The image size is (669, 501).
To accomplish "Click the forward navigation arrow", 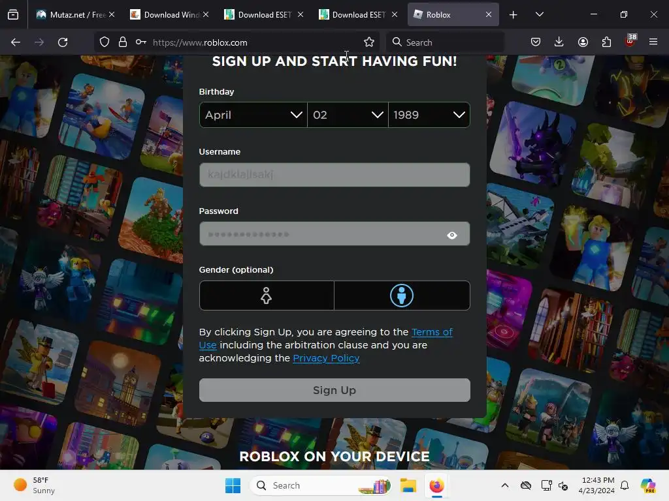I will pos(39,42).
